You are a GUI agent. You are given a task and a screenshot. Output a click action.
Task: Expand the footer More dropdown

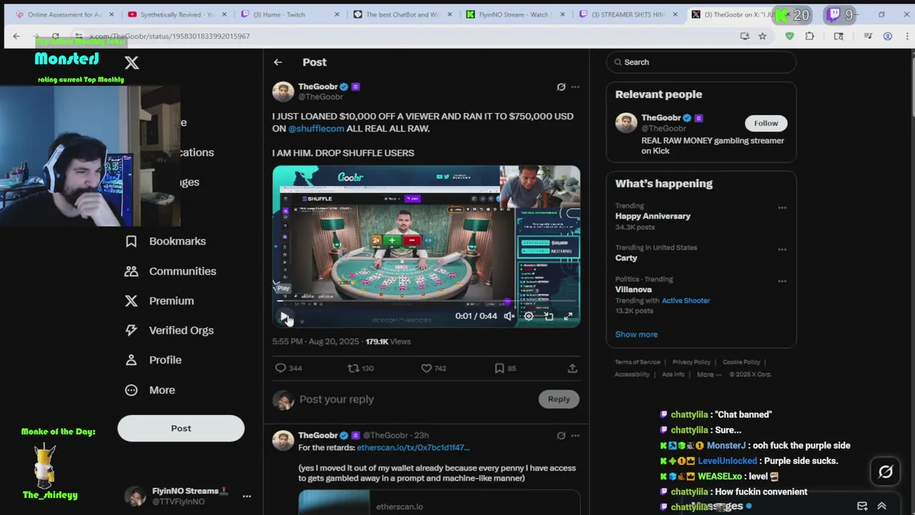pyautogui.click(x=709, y=374)
